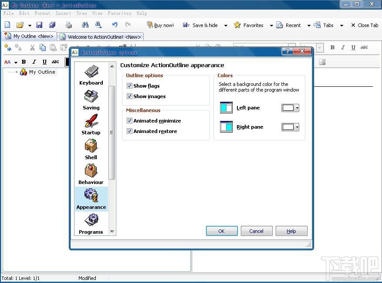382x283 pixels.
Task: Click the Save & hide button
Action: click(200, 25)
